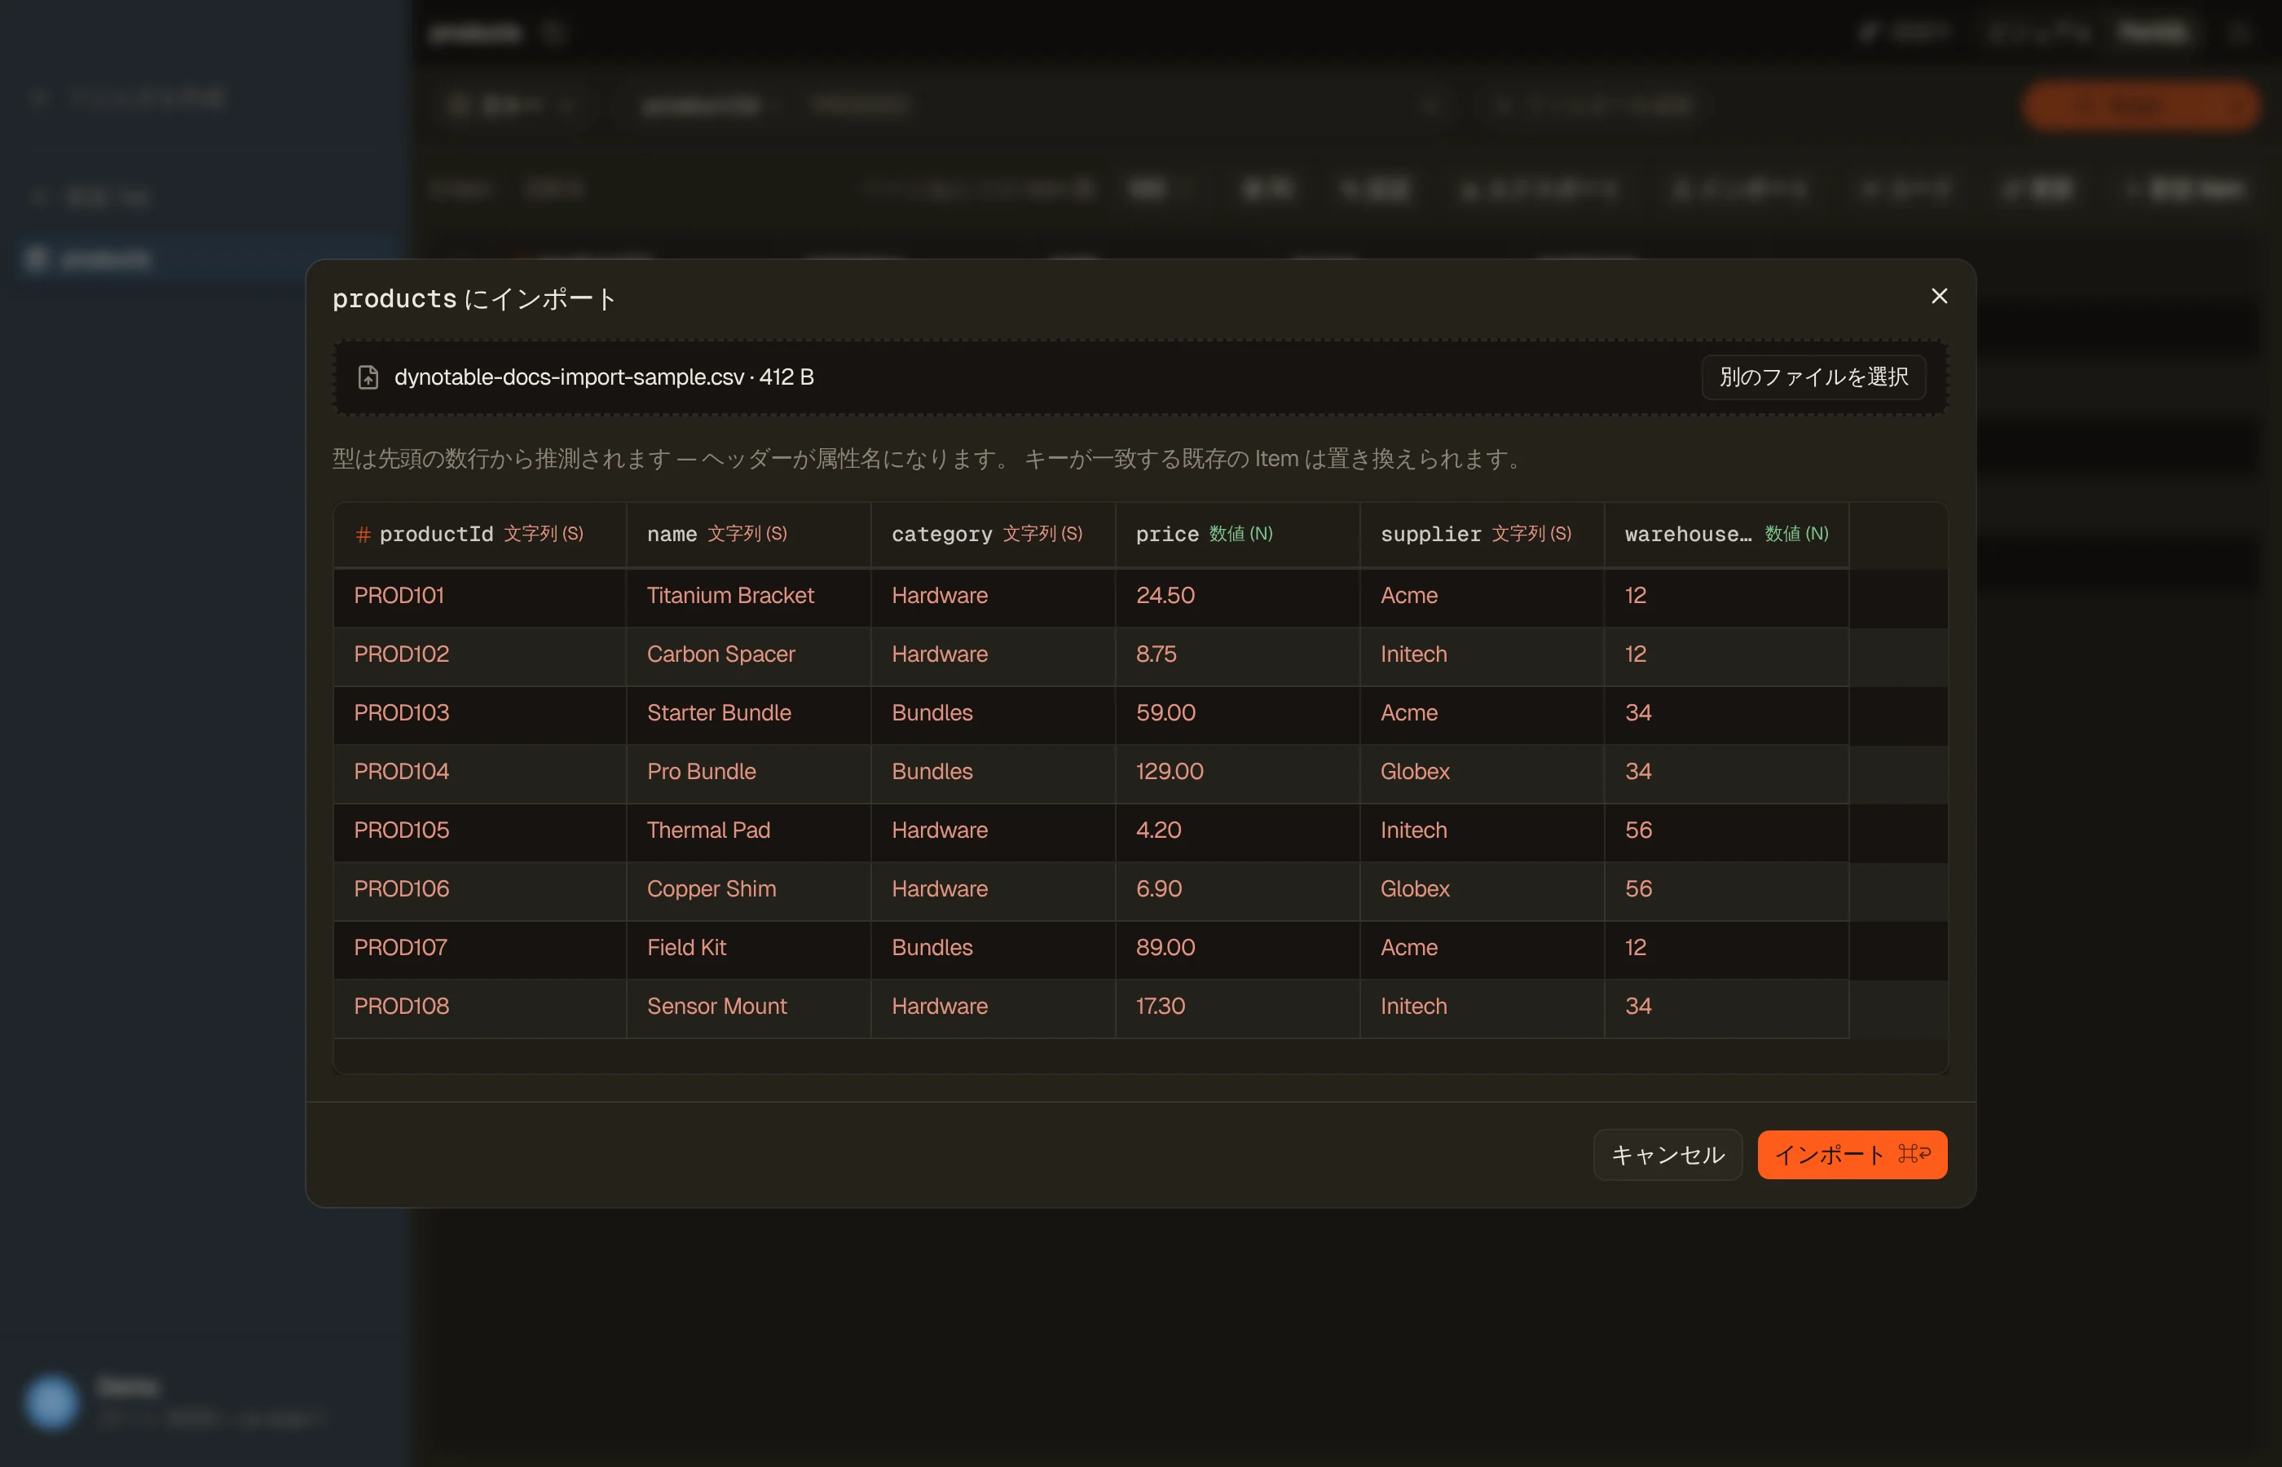Image resolution: width=2282 pixels, height=1467 pixels.
Task: Close the import dialog with the X
Action: [1938, 297]
